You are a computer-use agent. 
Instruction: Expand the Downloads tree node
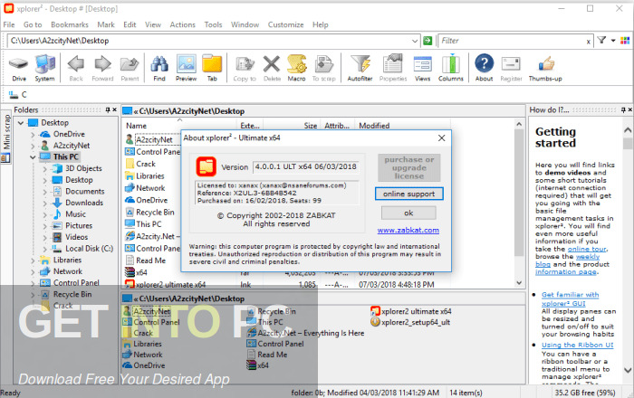tap(45, 203)
